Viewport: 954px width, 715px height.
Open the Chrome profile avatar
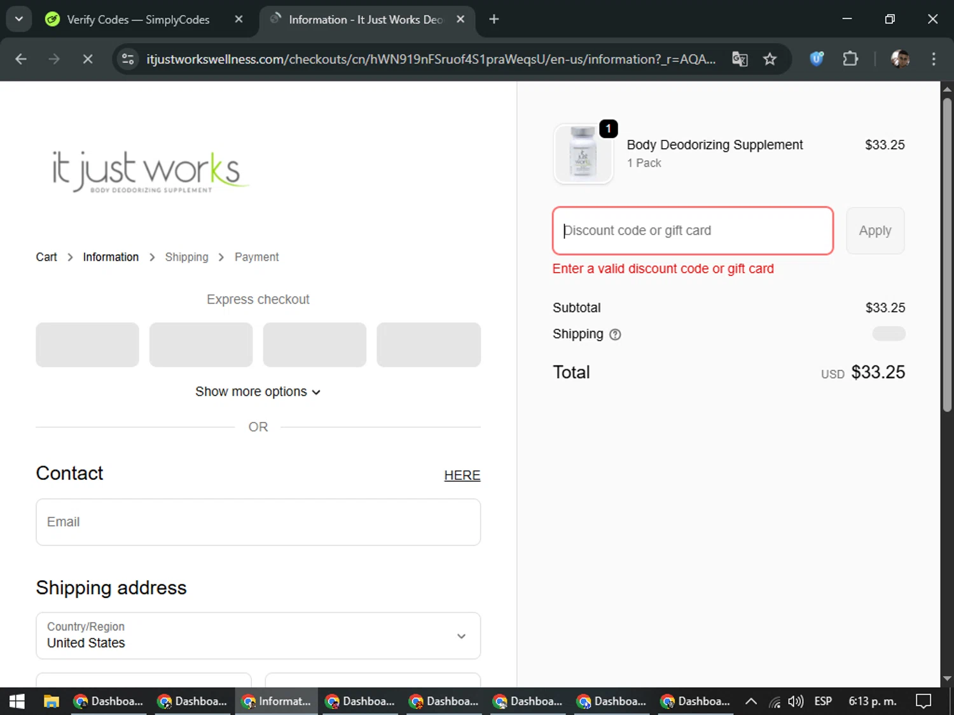coord(900,59)
